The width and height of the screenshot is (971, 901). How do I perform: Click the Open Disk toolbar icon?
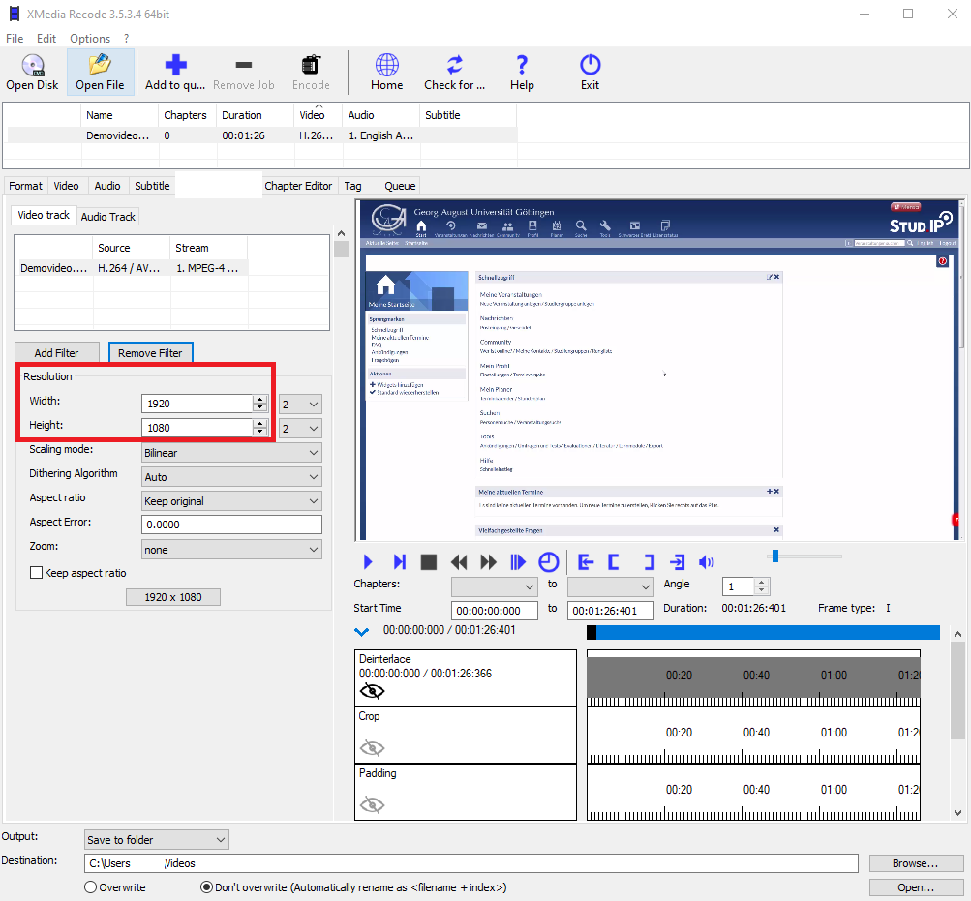point(32,66)
